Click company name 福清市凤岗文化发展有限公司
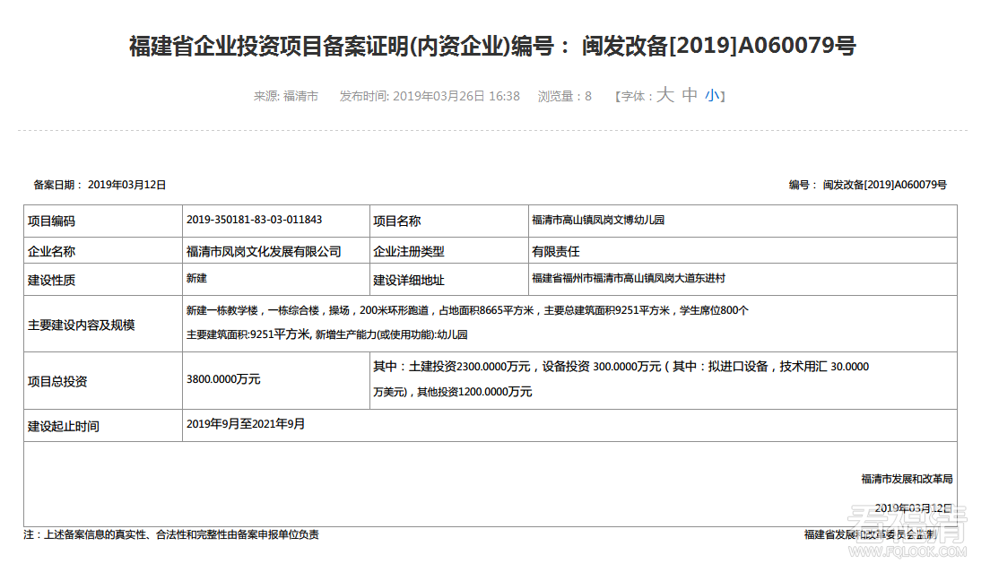This screenshot has height=581, width=990. [x=264, y=251]
